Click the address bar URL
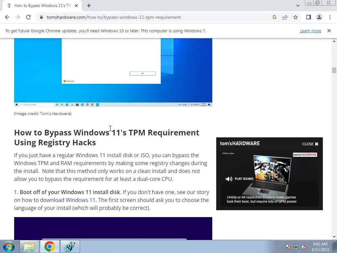 [x=114, y=17]
